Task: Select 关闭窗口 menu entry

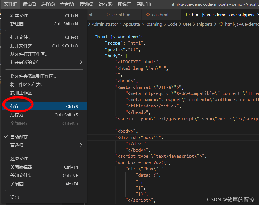Action: (44, 184)
